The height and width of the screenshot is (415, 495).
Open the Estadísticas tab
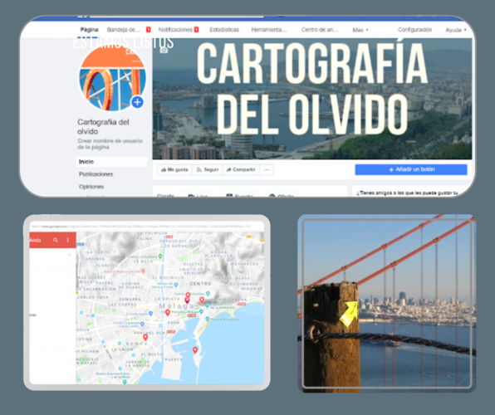tap(224, 30)
